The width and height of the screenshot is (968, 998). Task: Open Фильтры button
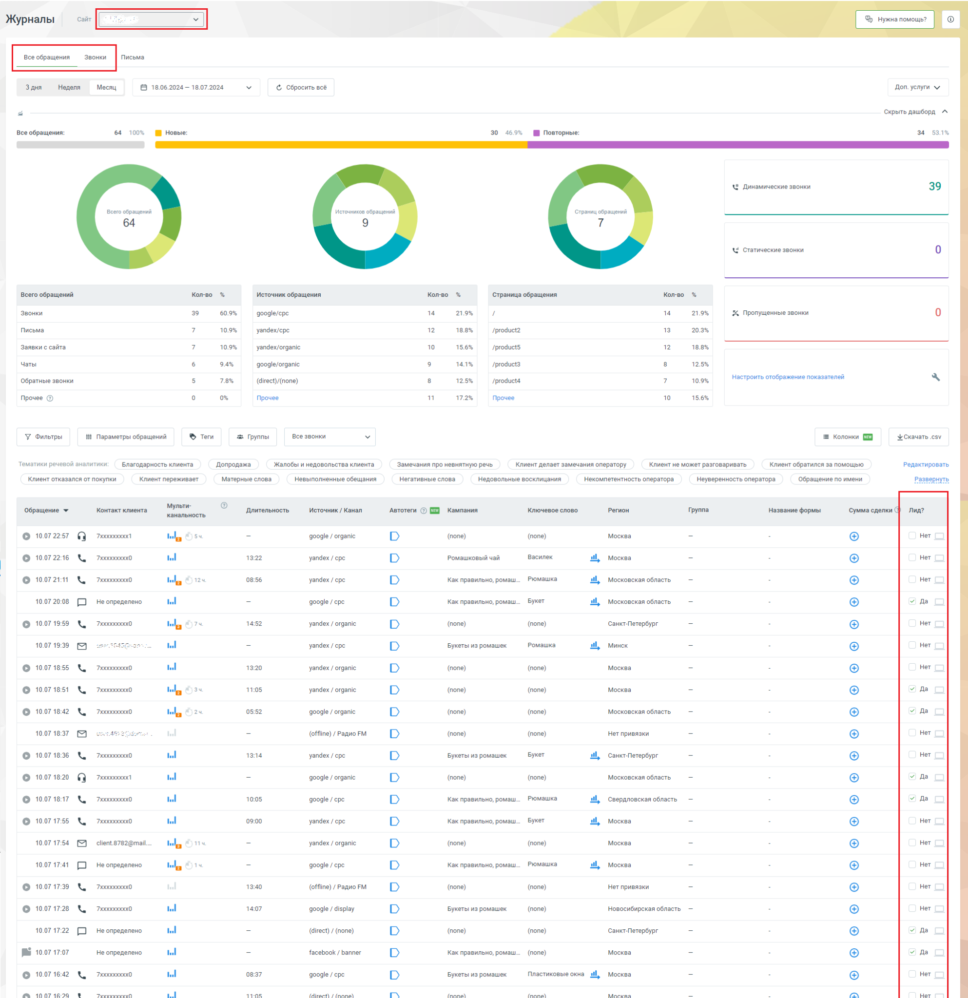click(43, 437)
